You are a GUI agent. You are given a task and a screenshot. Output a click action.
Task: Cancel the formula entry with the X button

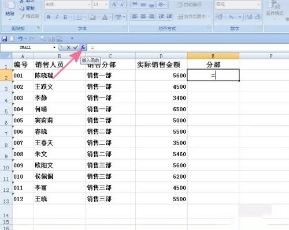pos(68,47)
